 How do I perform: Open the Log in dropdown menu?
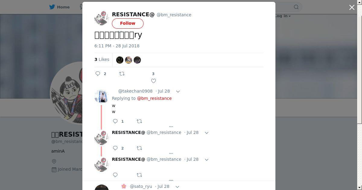[283, 16]
